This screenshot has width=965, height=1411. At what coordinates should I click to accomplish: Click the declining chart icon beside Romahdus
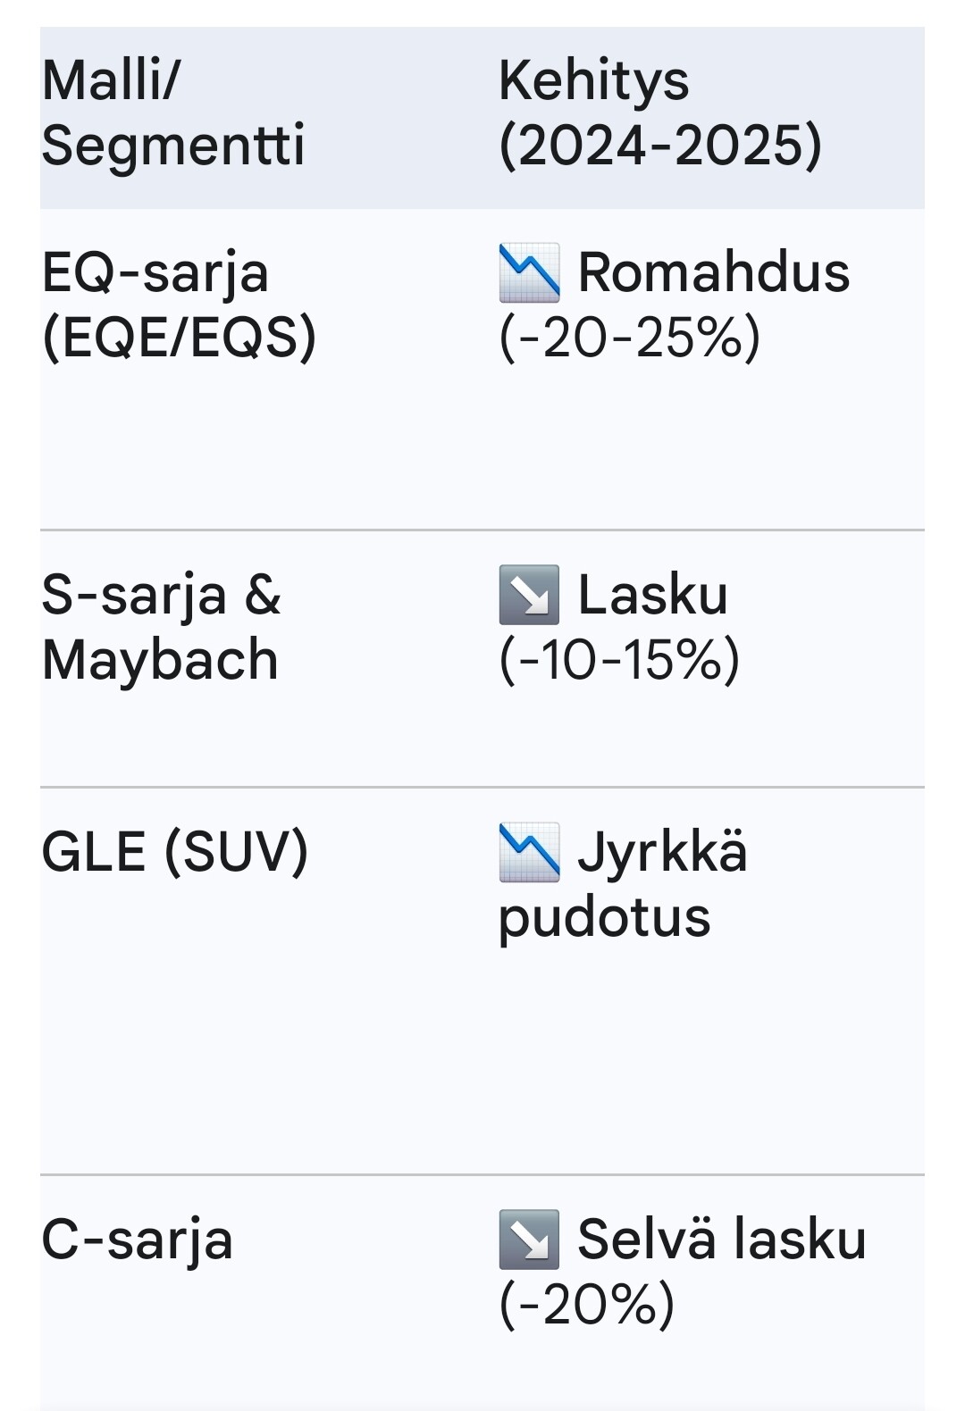point(529,272)
